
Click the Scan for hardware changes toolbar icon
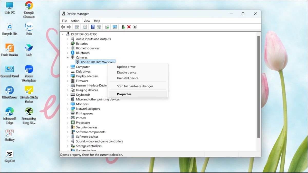coord(114,27)
